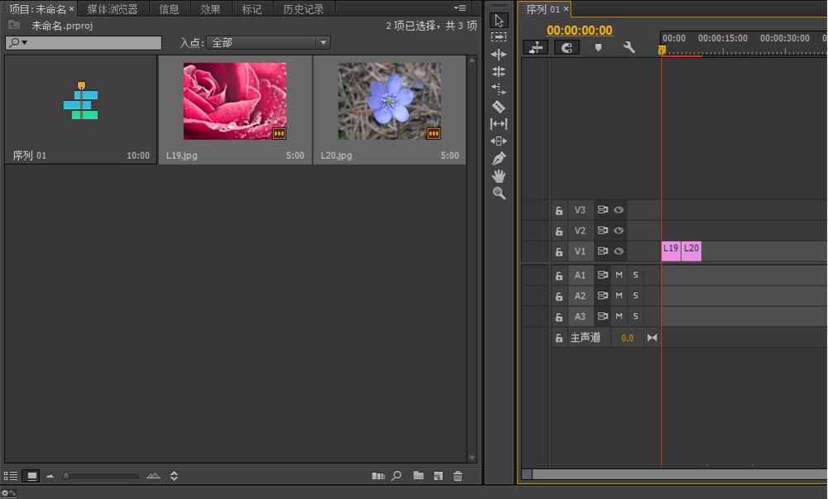Switch to the 媒体浏览器 tab
The image size is (828, 499).
(113, 9)
